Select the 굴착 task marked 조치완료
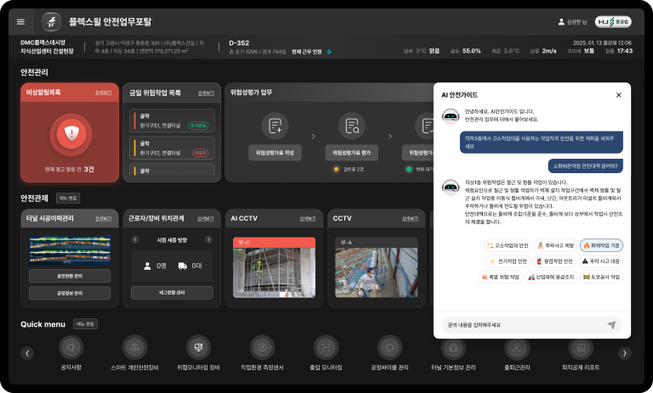Screen dimensions: 653x393 172,121
